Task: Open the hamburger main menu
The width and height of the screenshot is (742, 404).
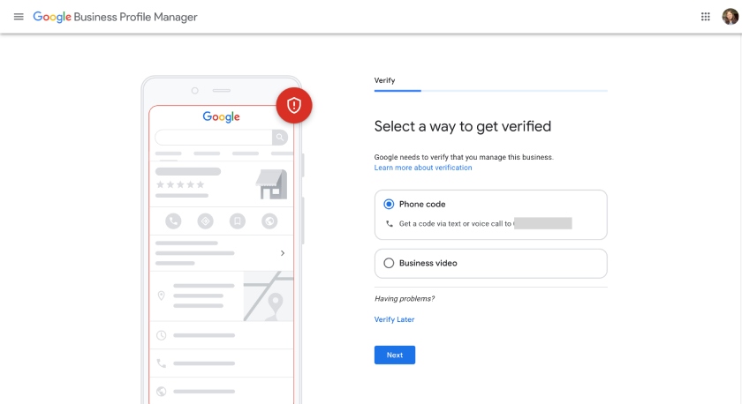Action: pyautogui.click(x=19, y=17)
